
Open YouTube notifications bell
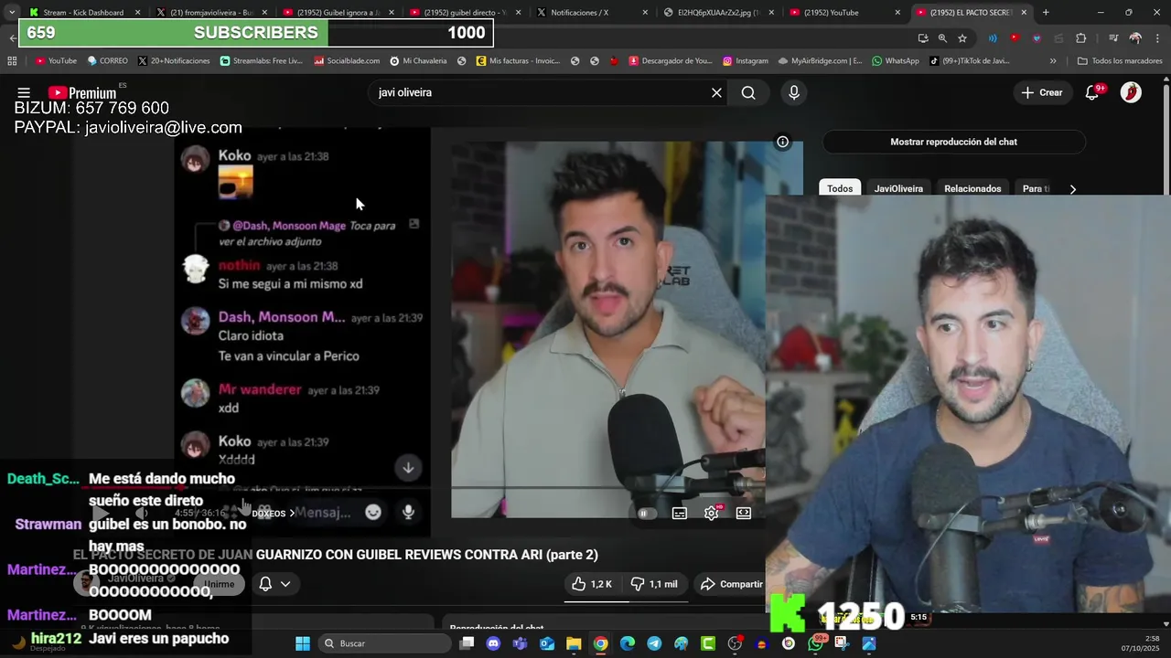(1091, 92)
